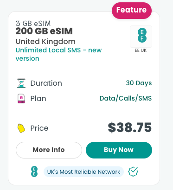Click the strikethrough 3 GB eSIM text
This screenshot has width=173, height=190.
pos(33,24)
